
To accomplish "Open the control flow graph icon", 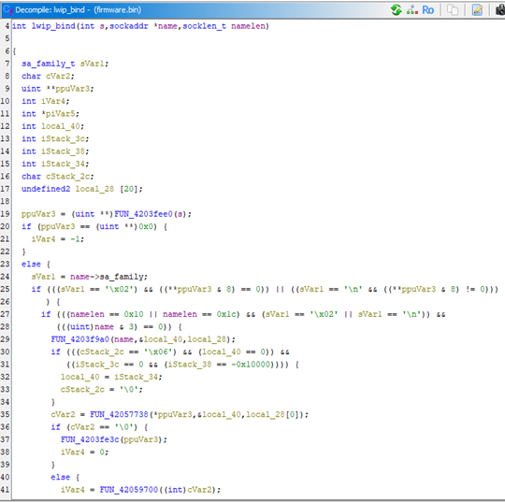I will pyautogui.click(x=412, y=10).
